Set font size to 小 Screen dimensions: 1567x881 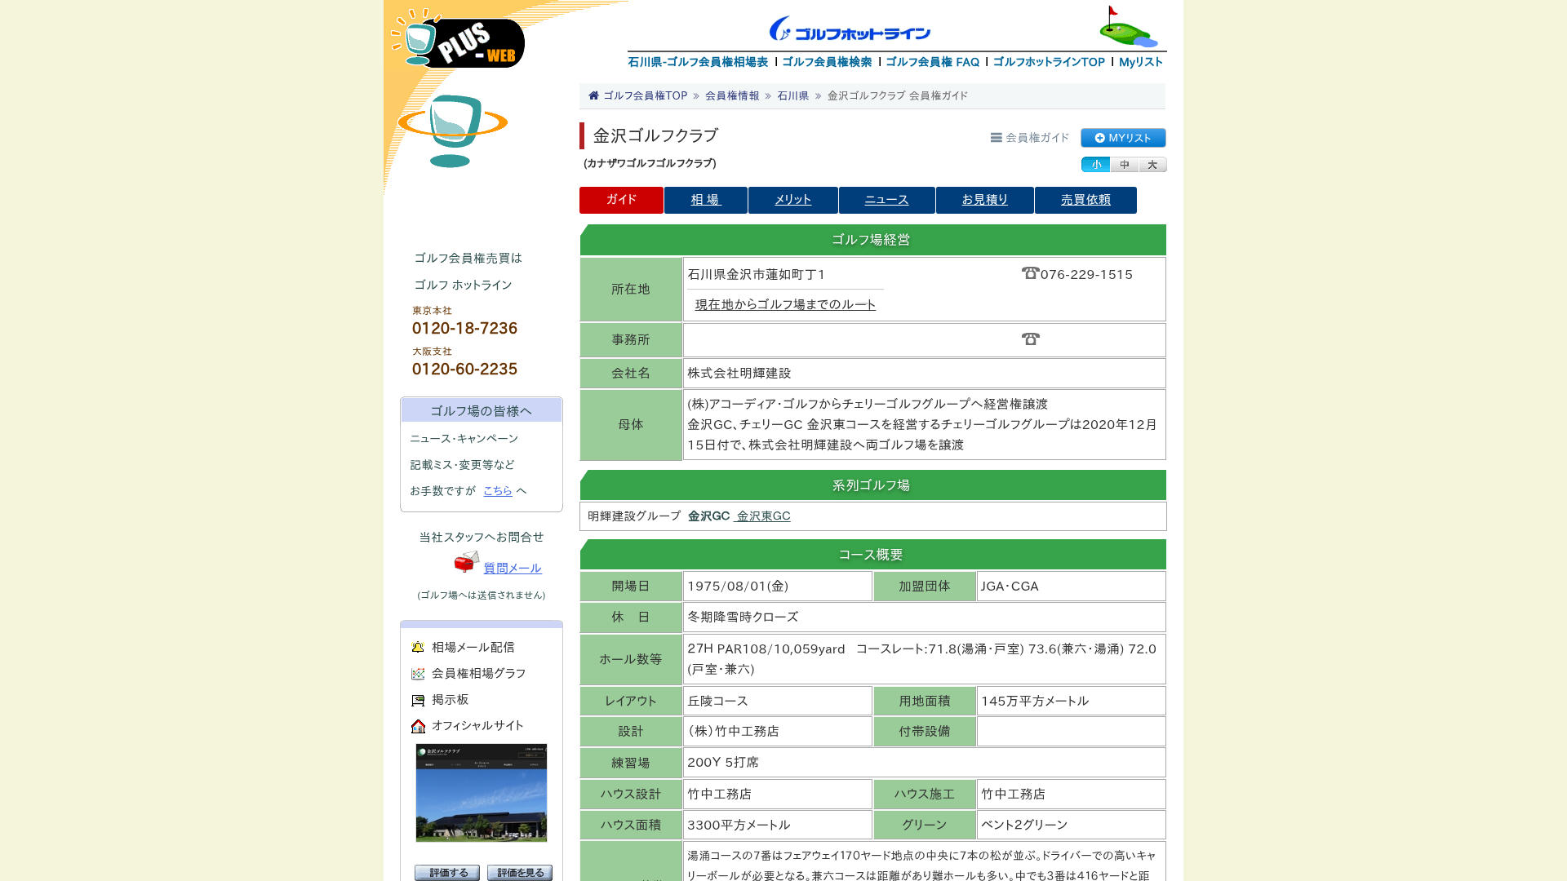tap(1095, 165)
